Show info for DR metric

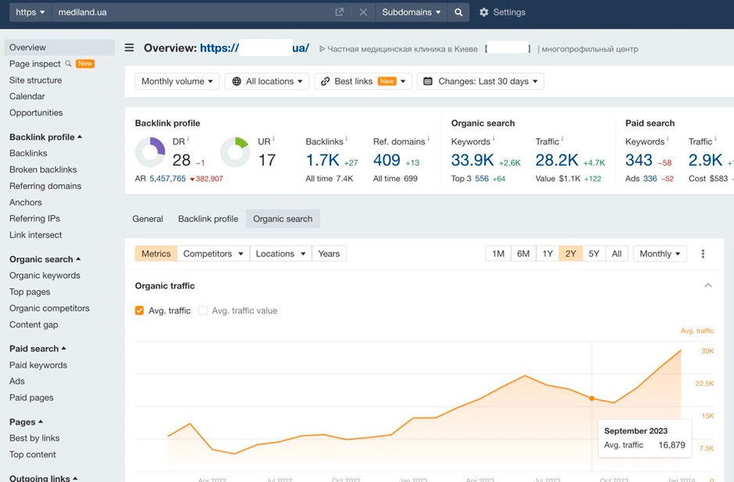pyautogui.click(x=188, y=139)
